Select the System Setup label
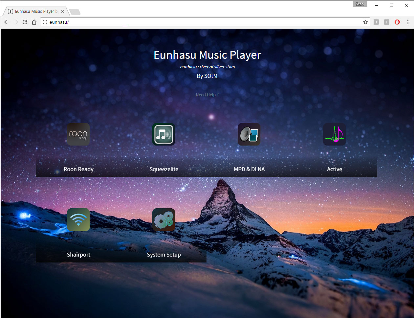The width and height of the screenshot is (414, 318). (x=164, y=255)
